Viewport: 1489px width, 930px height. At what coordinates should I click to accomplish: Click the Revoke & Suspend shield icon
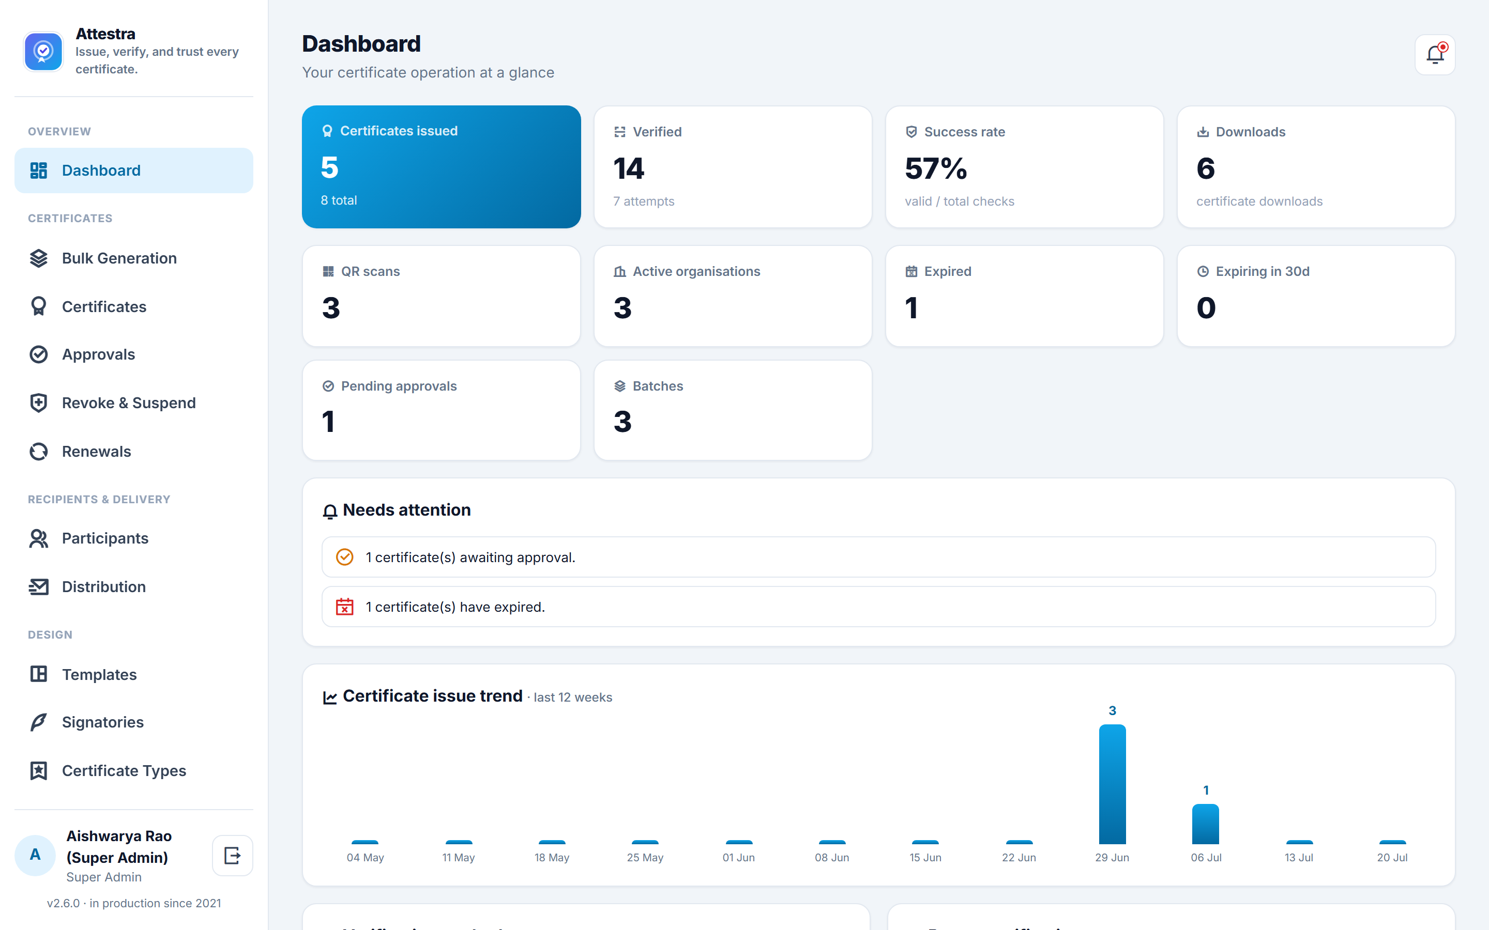pyautogui.click(x=39, y=403)
